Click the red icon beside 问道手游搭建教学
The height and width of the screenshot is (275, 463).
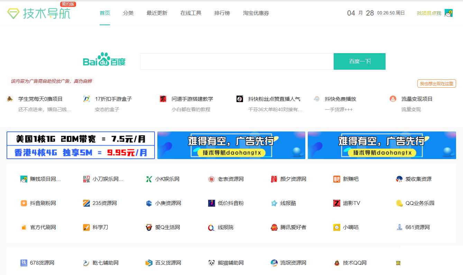[x=163, y=99]
